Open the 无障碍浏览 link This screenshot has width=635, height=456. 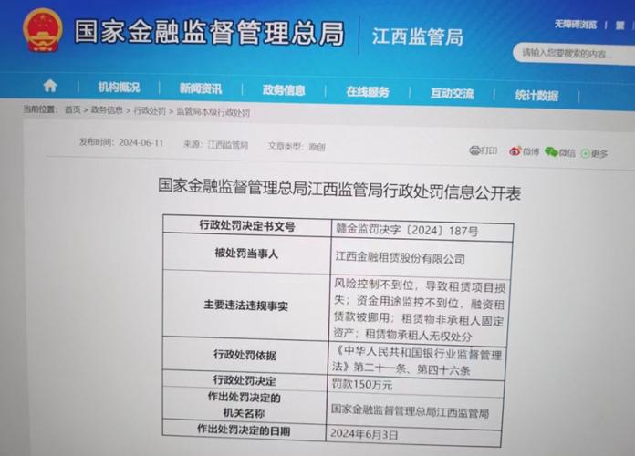(x=576, y=25)
